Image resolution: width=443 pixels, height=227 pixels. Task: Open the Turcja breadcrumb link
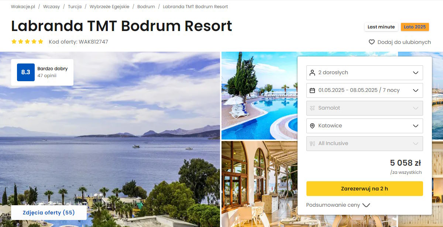[x=75, y=7]
